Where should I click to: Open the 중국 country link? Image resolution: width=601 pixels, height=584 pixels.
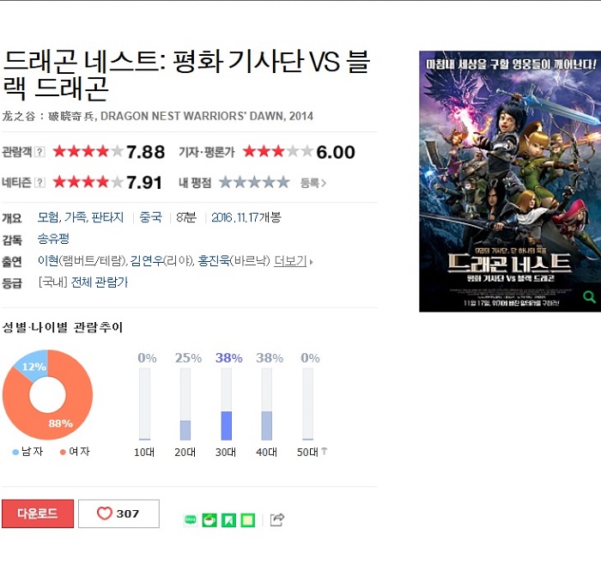click(150, 217)
